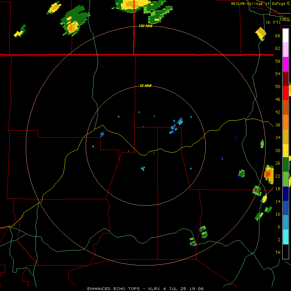Click the yellow legend swatch
This screenshot has width=291, height=291.
(x=286, y=150)
